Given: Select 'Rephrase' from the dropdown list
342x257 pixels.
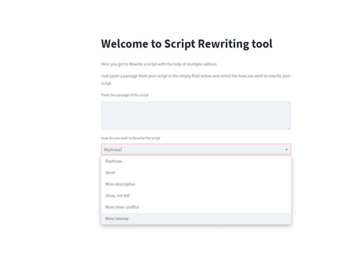Looking at the screenshot, I should (x=114, y=161).
